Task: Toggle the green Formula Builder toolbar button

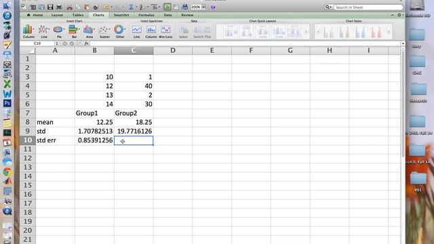Action: [167, 7]
